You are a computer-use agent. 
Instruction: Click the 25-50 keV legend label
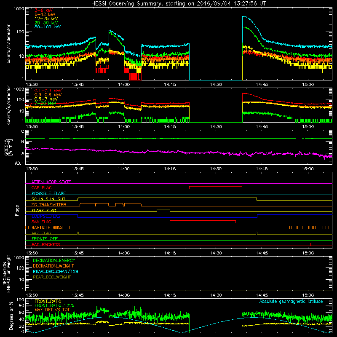coord(46,23)
